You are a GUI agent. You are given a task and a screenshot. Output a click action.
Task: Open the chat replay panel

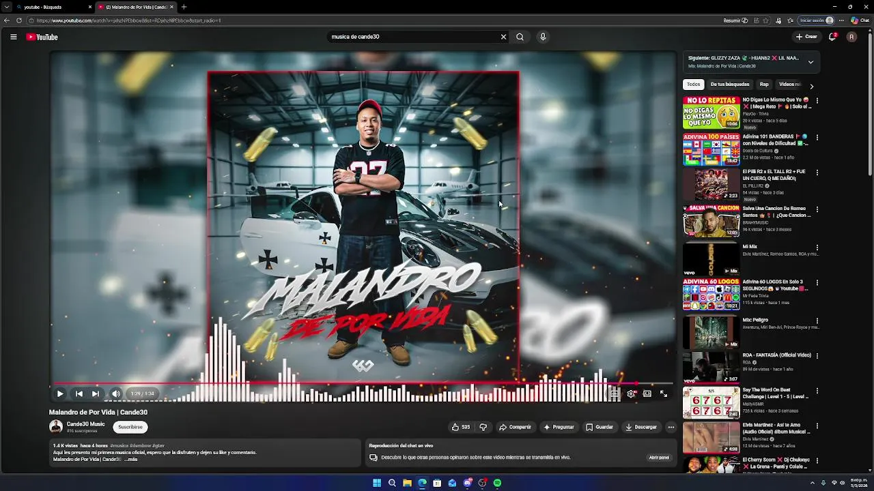[x=659, y=458]
